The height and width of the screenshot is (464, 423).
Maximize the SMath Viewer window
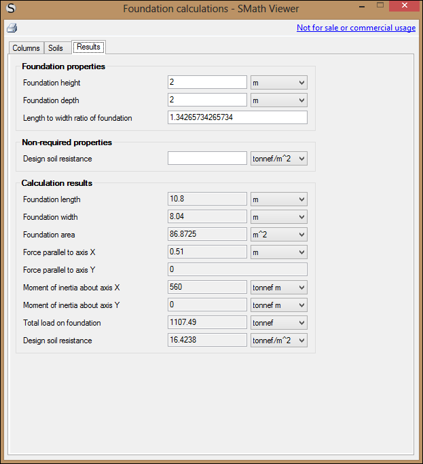pos(380,6)
